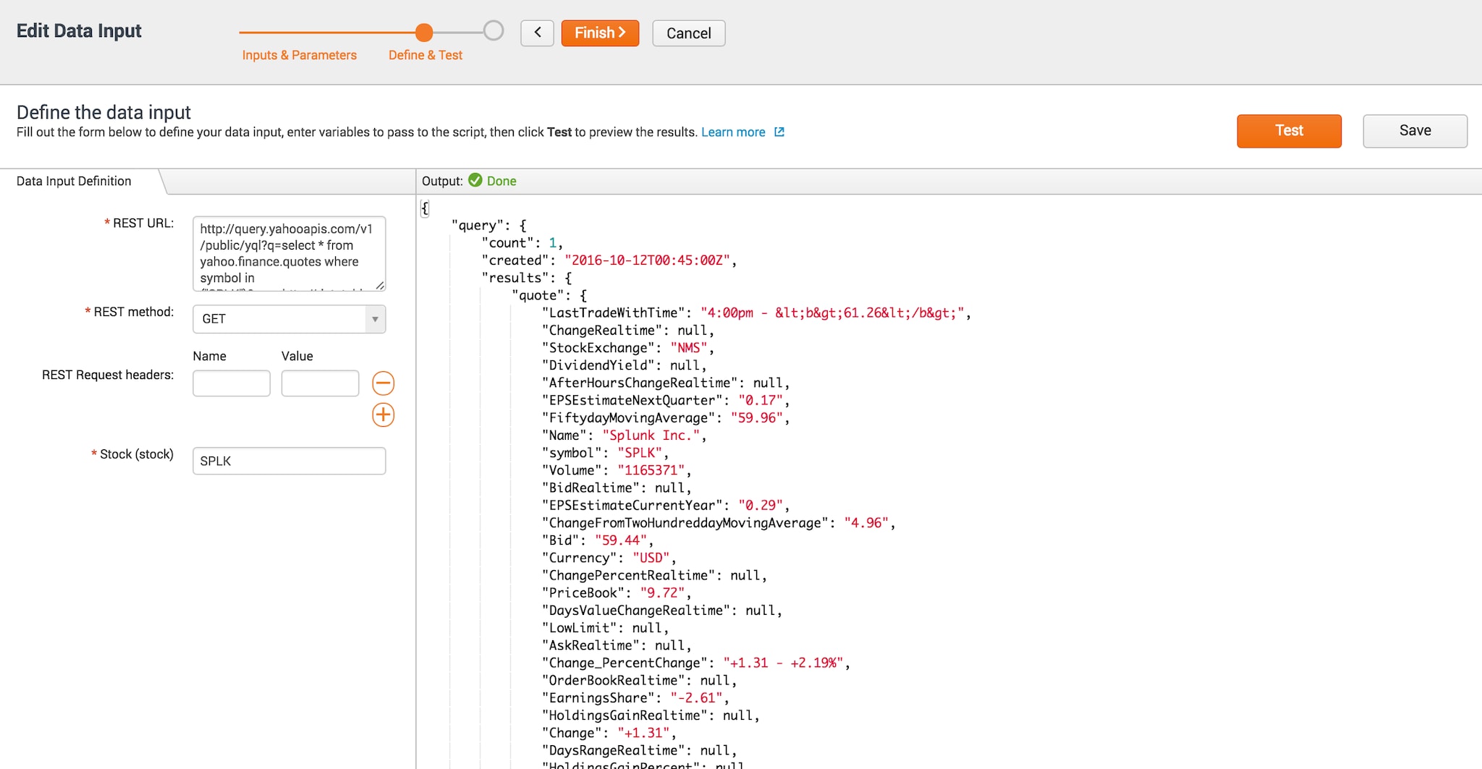
Task: Click the empty final progress step circle
Action: (x=494, y=30)
